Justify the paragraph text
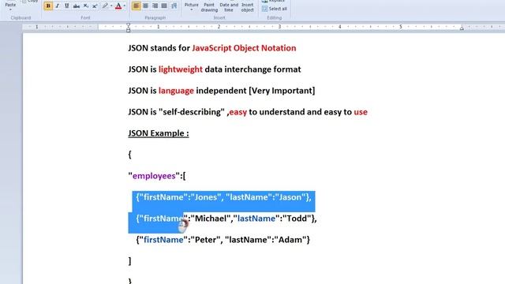Screen dimensions: 505x284 (164, 6)
